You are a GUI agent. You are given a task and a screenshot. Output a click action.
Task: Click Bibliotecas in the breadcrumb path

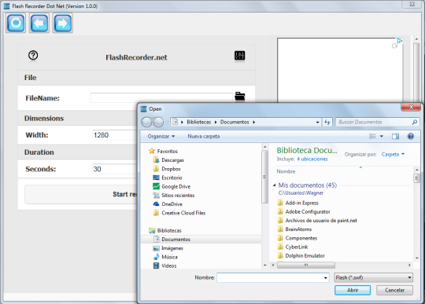[x=198, y=123]
